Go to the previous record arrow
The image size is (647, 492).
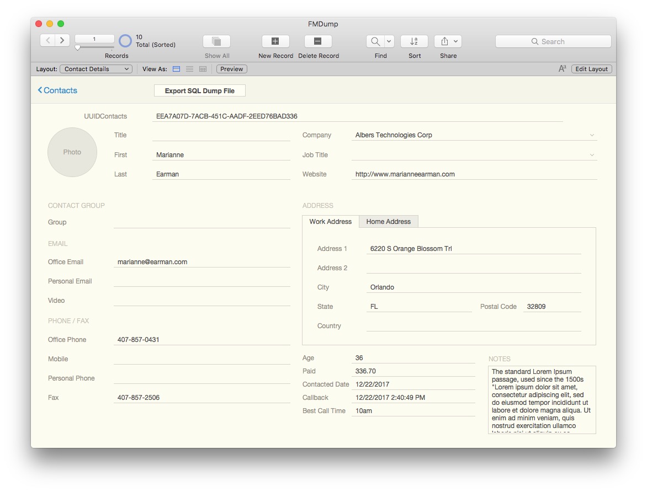coord(48,40)
